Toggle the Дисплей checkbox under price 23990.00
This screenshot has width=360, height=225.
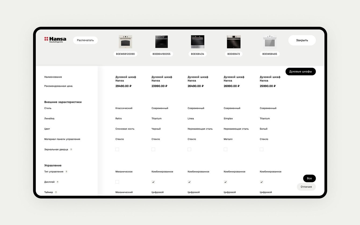click(x=153, y=182)
